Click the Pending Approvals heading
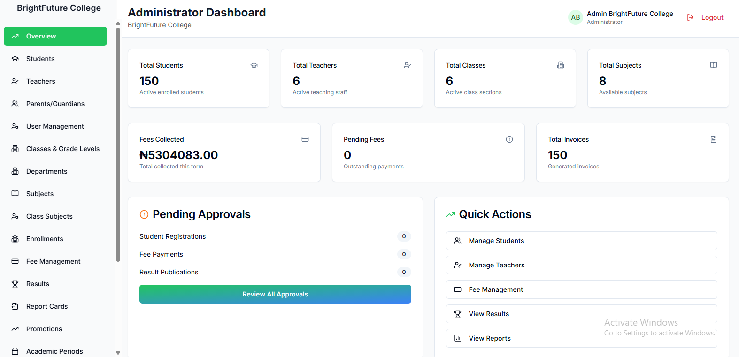The height and width of the screenshot is (357, 739). coord(201,214)
